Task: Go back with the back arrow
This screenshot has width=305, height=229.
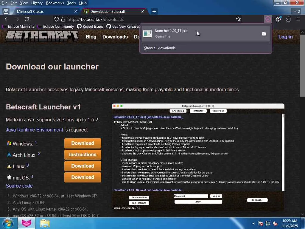Action: click(7, 19)
